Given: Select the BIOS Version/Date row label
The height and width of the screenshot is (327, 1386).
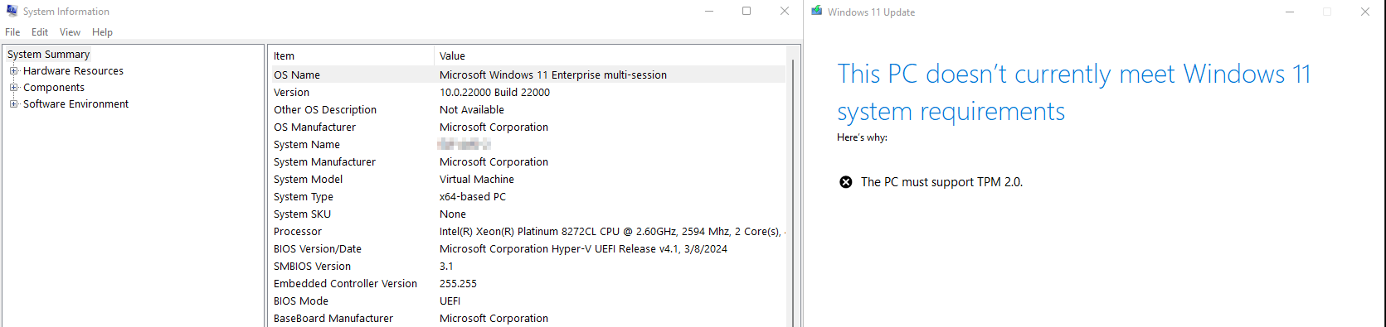Looking at the screenshot, I should (318, 249).
